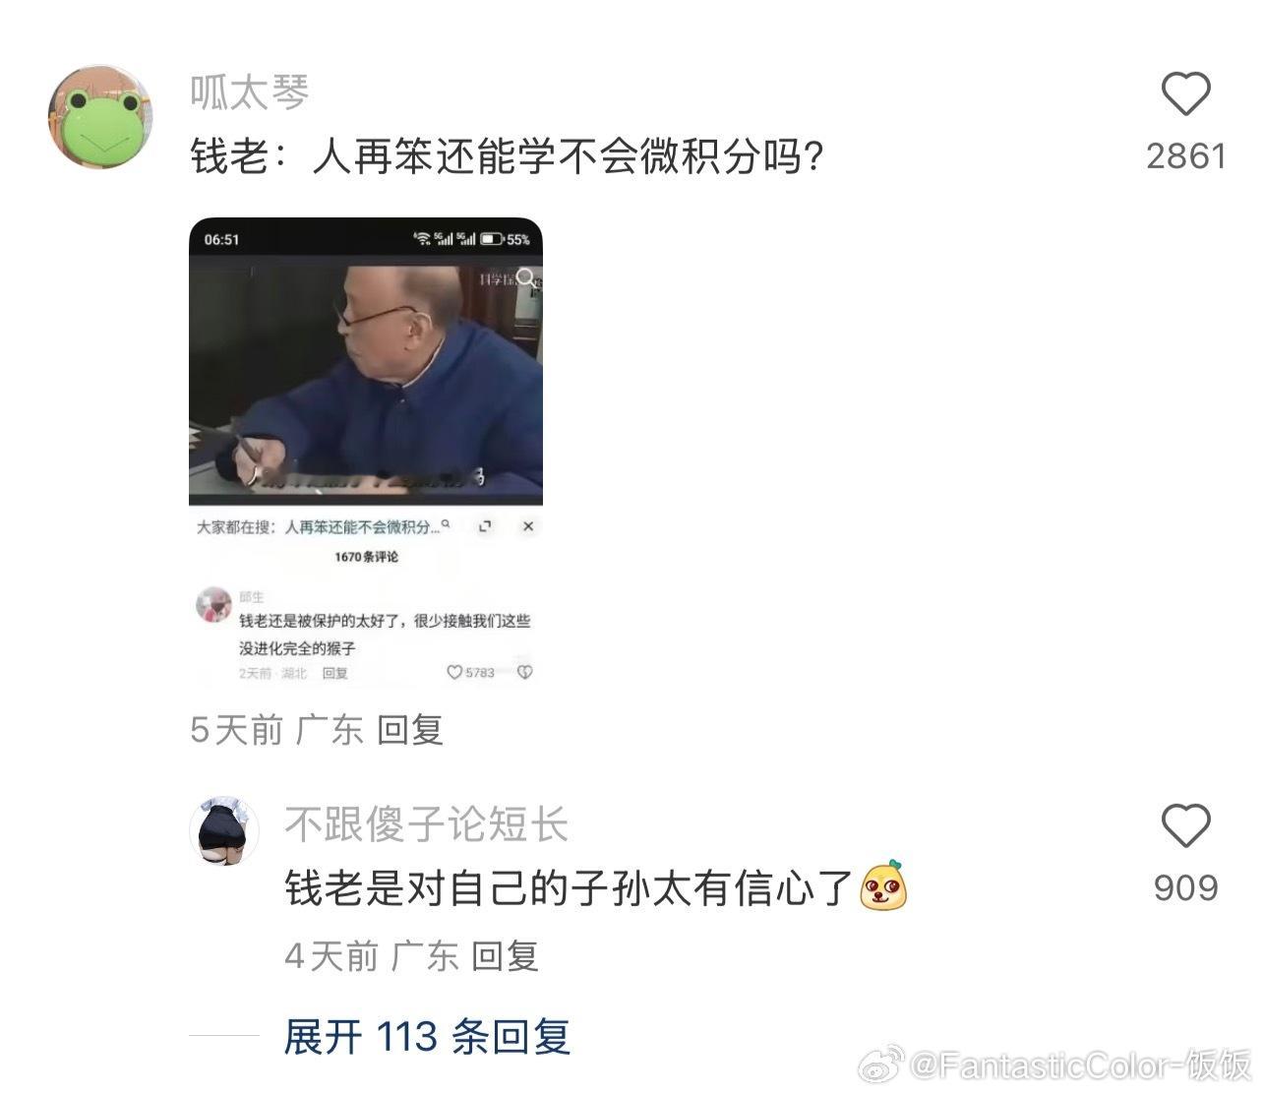
Task: Reply to 呱太琴's comment via 回复
Action: (410, 730)
